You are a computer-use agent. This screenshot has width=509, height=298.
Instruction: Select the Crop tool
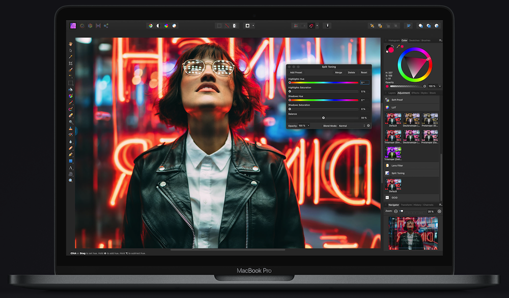(71, 63)
